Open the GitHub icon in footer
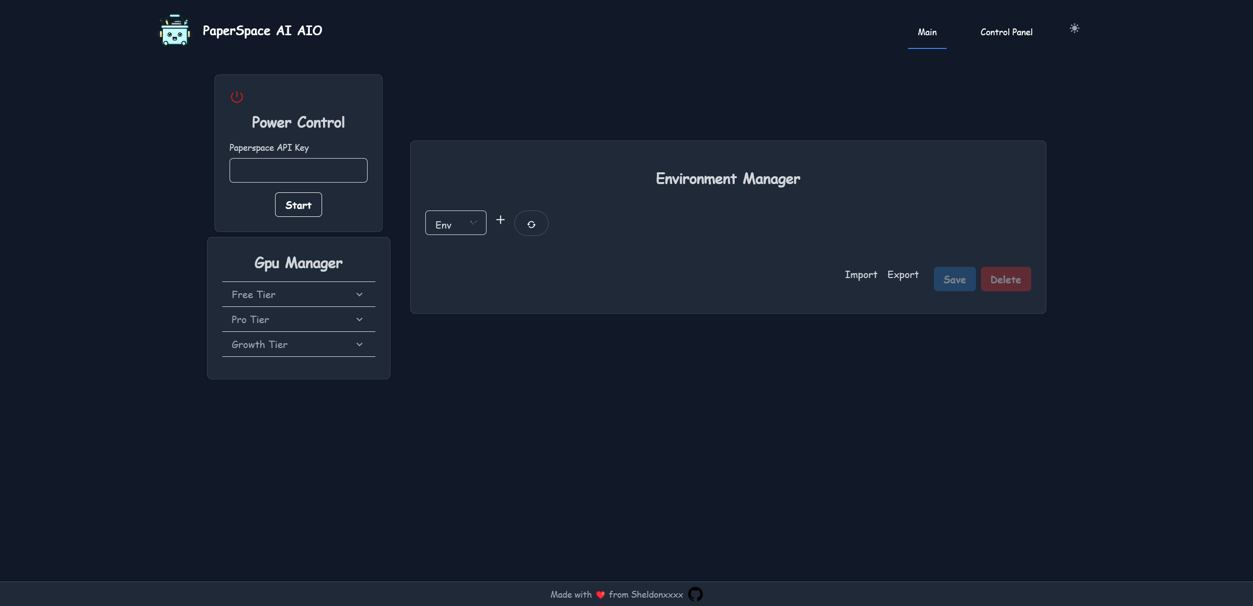The height and width of the screenshot is (606, 1253). coord(695,594)
